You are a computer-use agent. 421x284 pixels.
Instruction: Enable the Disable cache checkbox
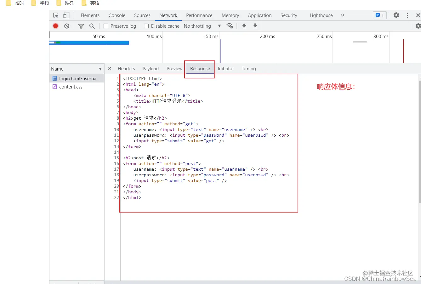click(x=146, y=26)
